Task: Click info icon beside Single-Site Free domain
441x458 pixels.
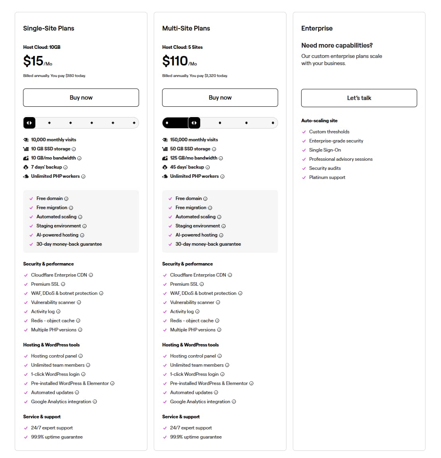Action: click(x=66, y=198)
